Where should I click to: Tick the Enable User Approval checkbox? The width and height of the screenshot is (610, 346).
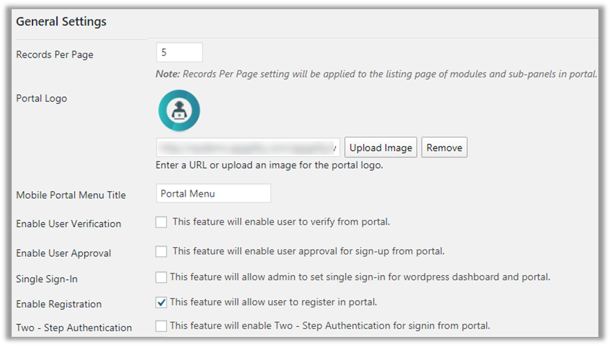[161, 251]
